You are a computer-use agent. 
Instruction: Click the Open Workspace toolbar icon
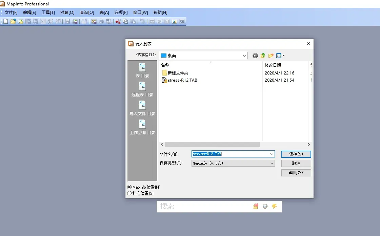[x=21, y=21]
